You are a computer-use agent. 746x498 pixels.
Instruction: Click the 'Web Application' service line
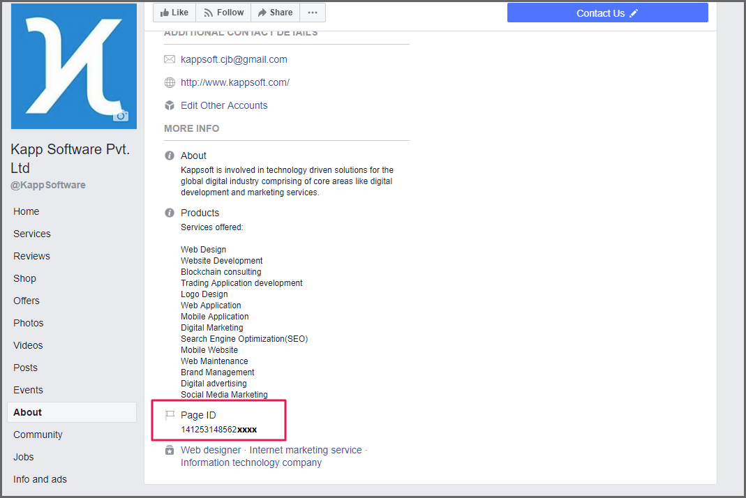[211, 305]
